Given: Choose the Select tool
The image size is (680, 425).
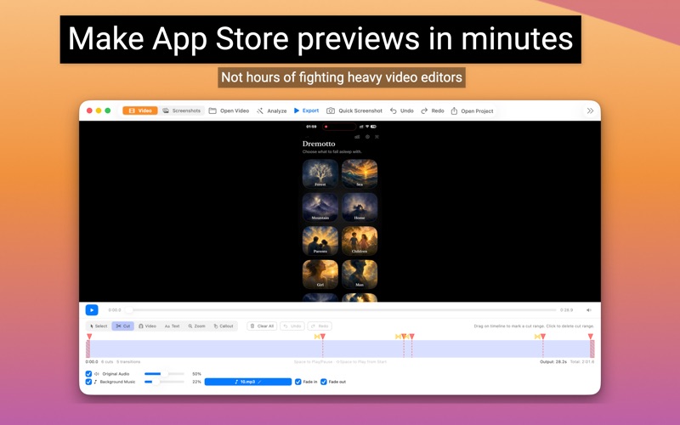Looking at the screenshot, I should click(x=99, y=326).
